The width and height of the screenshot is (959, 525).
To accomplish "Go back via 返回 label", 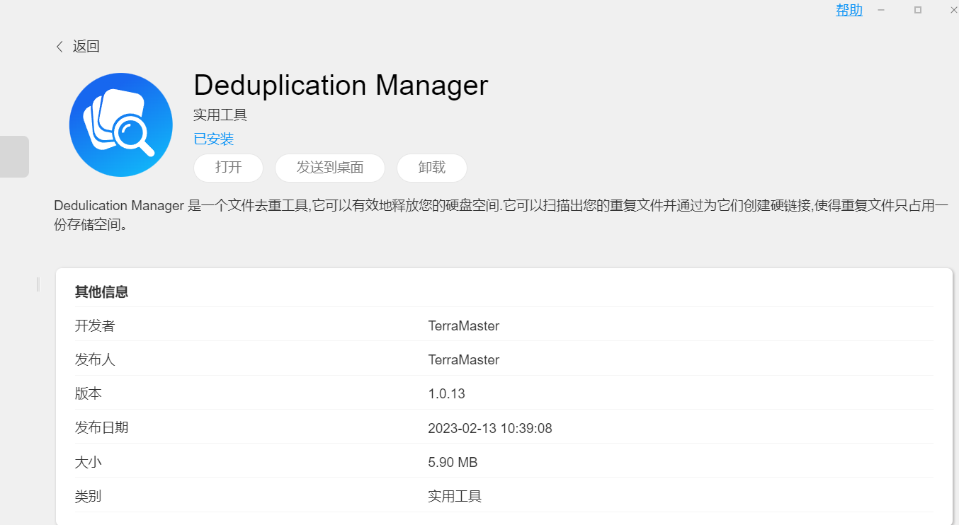I will pyautogui.click(x=86, y=47).
